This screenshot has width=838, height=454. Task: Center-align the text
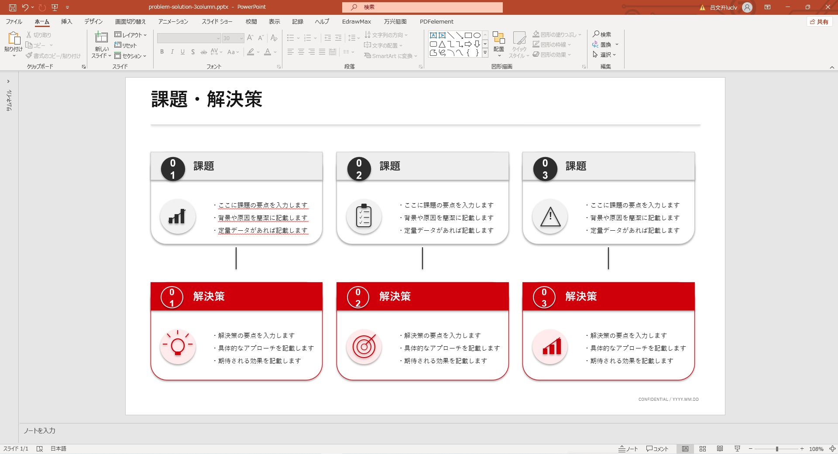coord(301,52)
